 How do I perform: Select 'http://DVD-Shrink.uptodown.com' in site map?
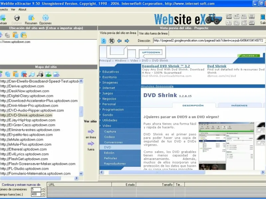[x=26, y=115]
